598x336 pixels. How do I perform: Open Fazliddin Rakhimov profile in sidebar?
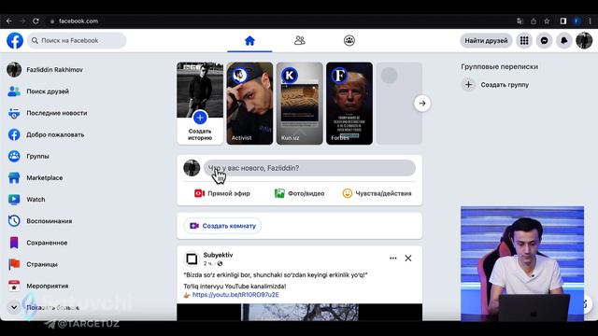click(54, 70)
